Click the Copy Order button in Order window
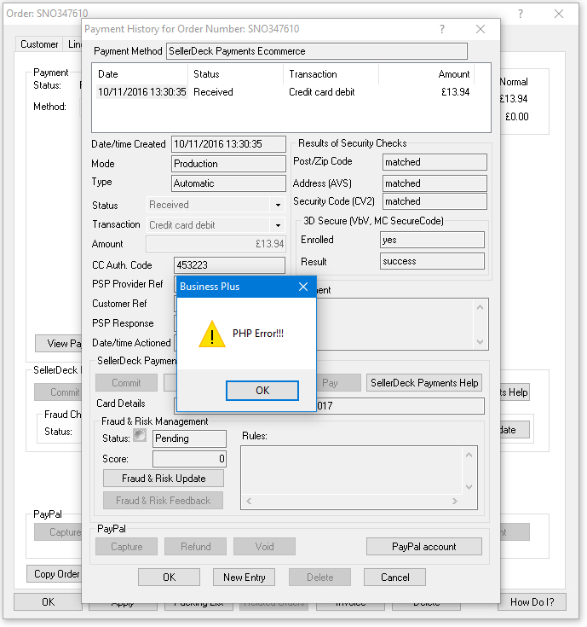The height and width of the screenshot is (627, 587). tap(55, 574)
